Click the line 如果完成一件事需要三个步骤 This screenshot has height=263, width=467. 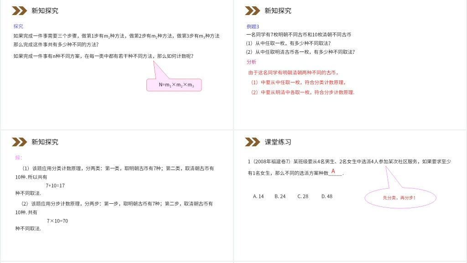point(116,36)
